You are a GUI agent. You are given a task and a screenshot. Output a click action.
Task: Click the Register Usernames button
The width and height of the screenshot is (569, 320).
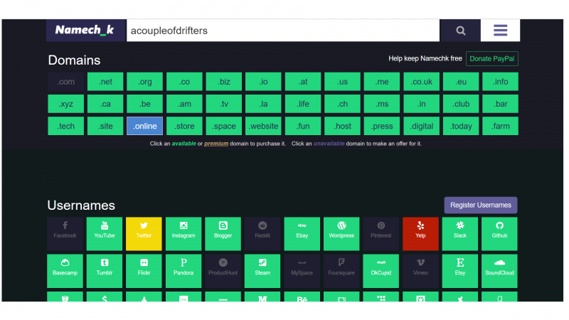coord(481,205)
